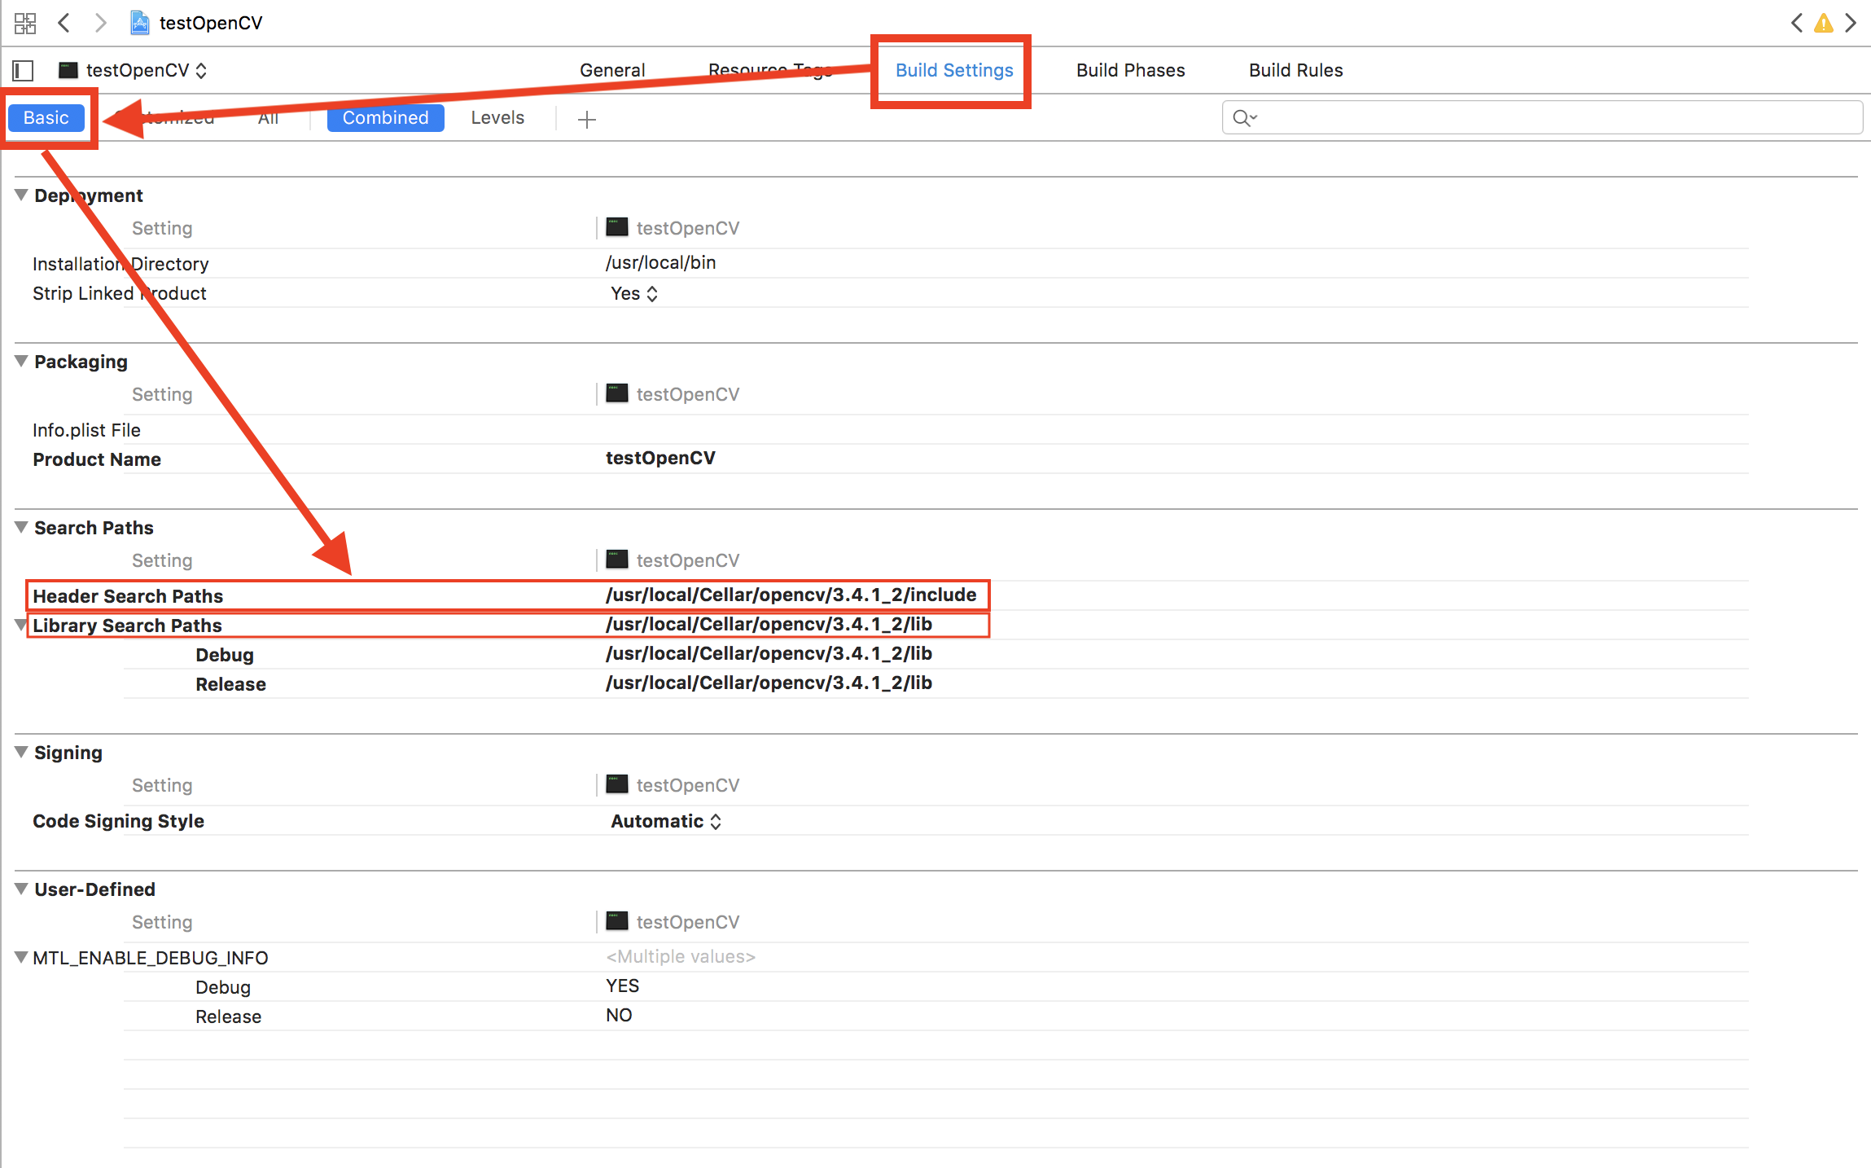Collapse the Library Search Paths row
The height and width of the screenshot is (1168, 1871).
pyautogui.click(x=21, y=625)
